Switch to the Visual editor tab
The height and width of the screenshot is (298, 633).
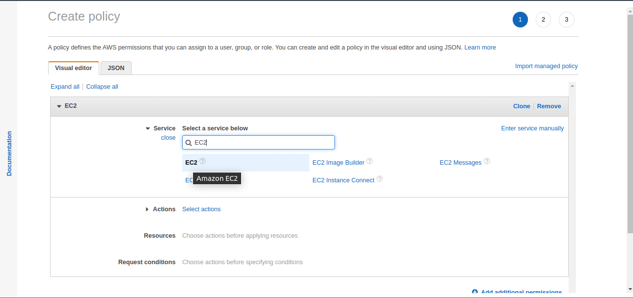point(74,68)
